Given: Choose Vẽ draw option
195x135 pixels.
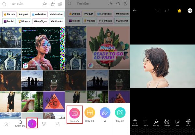Looking at the screenshot, I should (x=105, y=115).
